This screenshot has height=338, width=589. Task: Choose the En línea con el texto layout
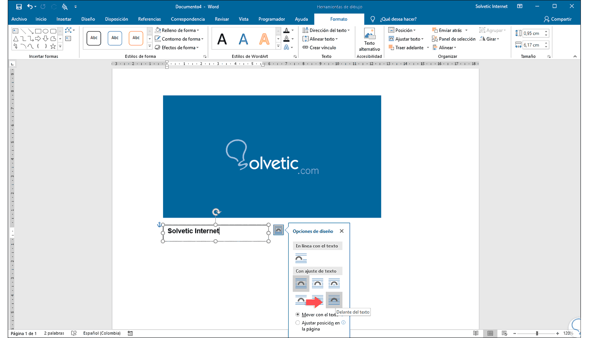coord(301,258)
